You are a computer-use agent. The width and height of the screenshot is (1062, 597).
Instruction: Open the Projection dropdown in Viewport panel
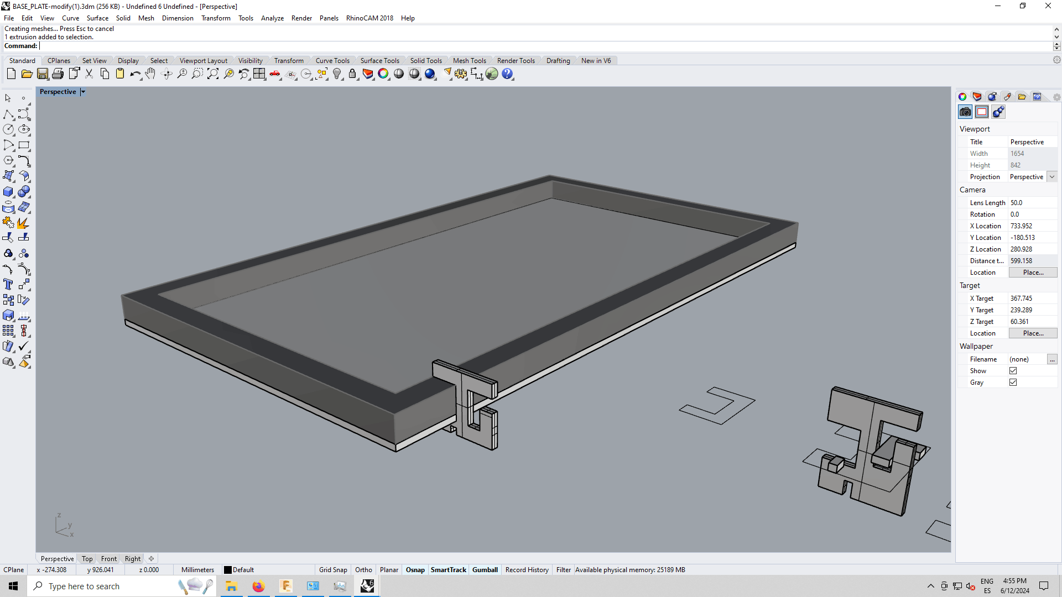click(1052, 177)
